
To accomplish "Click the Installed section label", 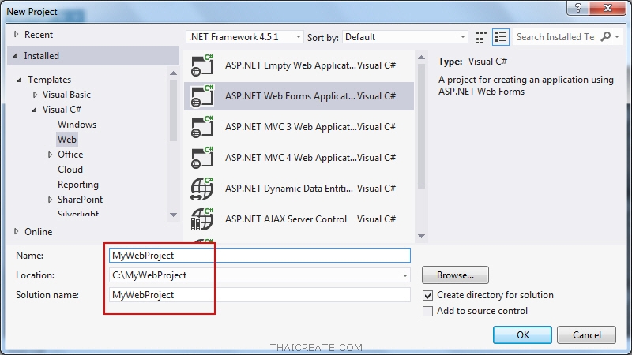I will click(42, 56).
